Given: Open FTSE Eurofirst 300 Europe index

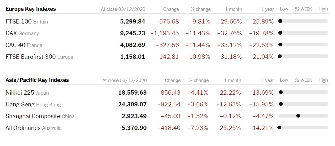Looking at the screenshot, I should pyautogui.click(x=39, y=57).
